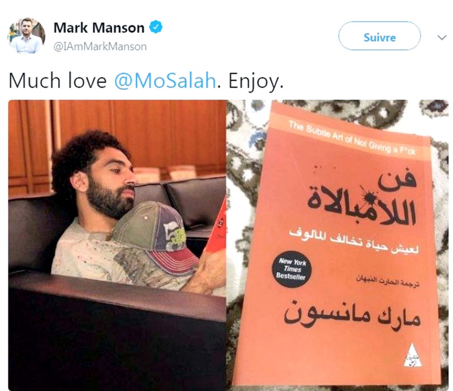Open the left photo of the man reading
Viewport: 453px width, 391px height.
pyautogui.click(x=117, y=245)
